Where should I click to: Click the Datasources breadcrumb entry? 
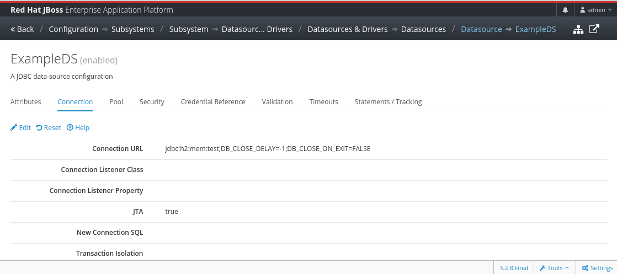pyautogui.click(x=423, y=29)
